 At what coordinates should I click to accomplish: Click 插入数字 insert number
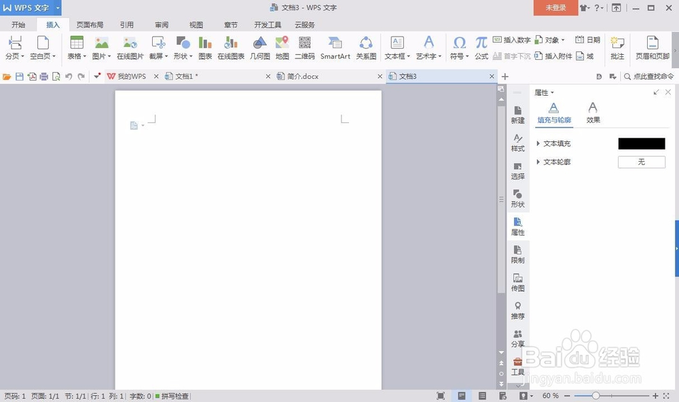pos(512,40)
